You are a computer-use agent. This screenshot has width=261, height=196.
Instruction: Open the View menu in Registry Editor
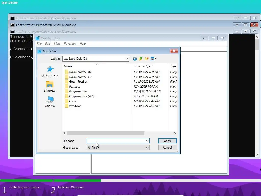coord(57,43)
